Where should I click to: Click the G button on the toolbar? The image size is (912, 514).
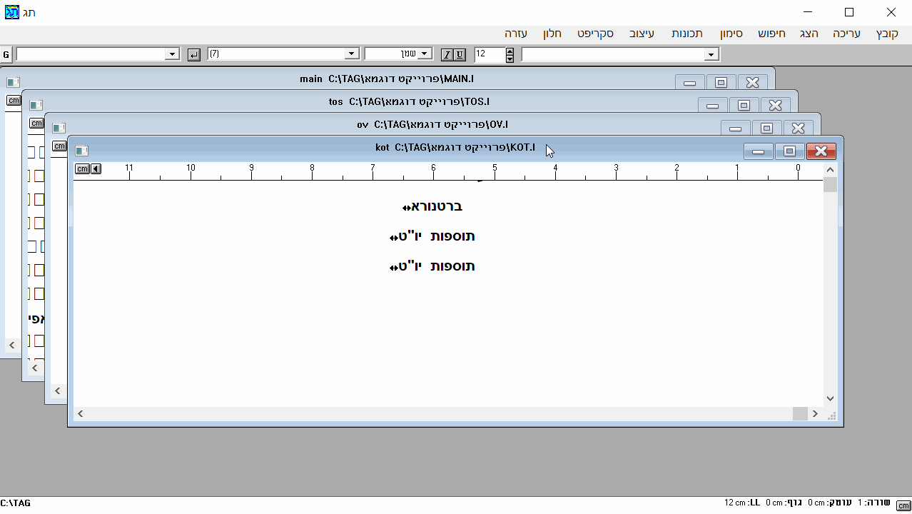coord(6,55)
